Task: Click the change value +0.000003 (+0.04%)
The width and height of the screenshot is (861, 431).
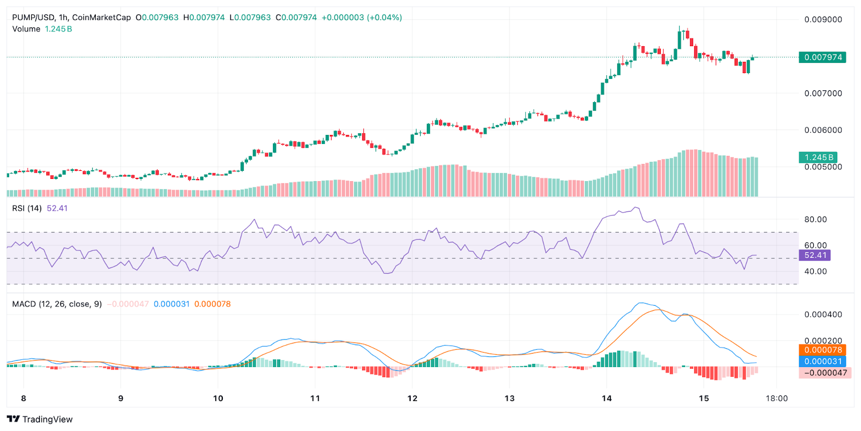Action: [x=362, y=17]
